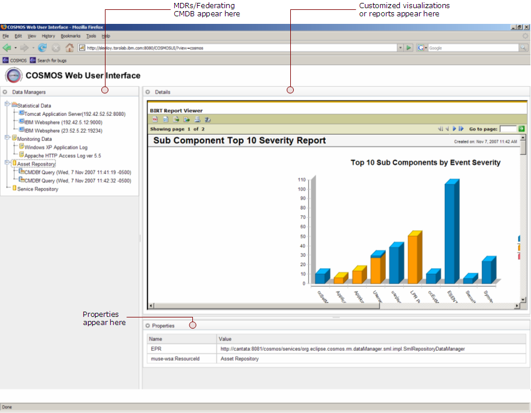Collapse the Data Managers panel
531x413 pixels.
click(x=5, y=91)
